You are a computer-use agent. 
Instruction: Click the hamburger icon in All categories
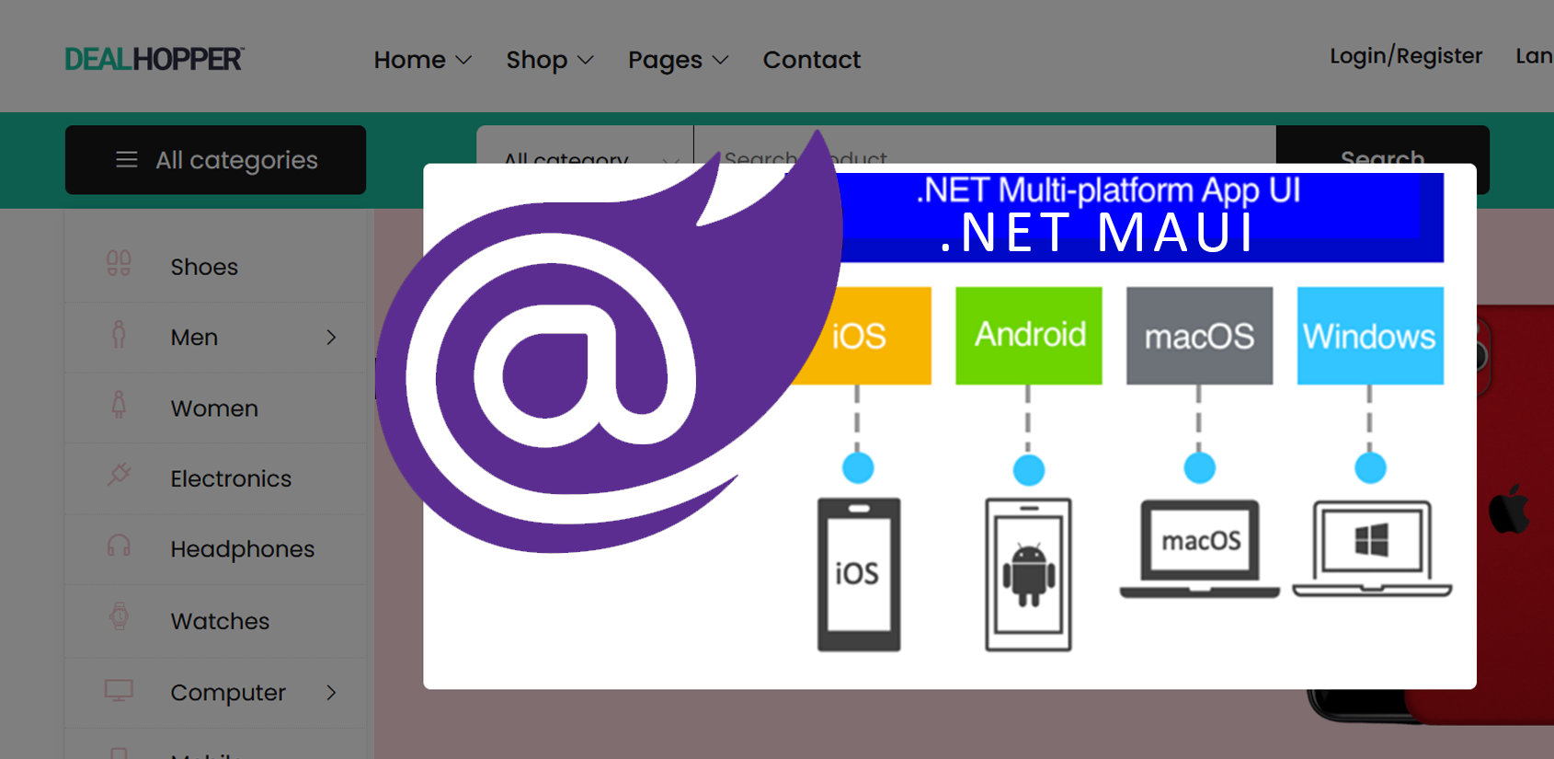[x=127, y=160]
